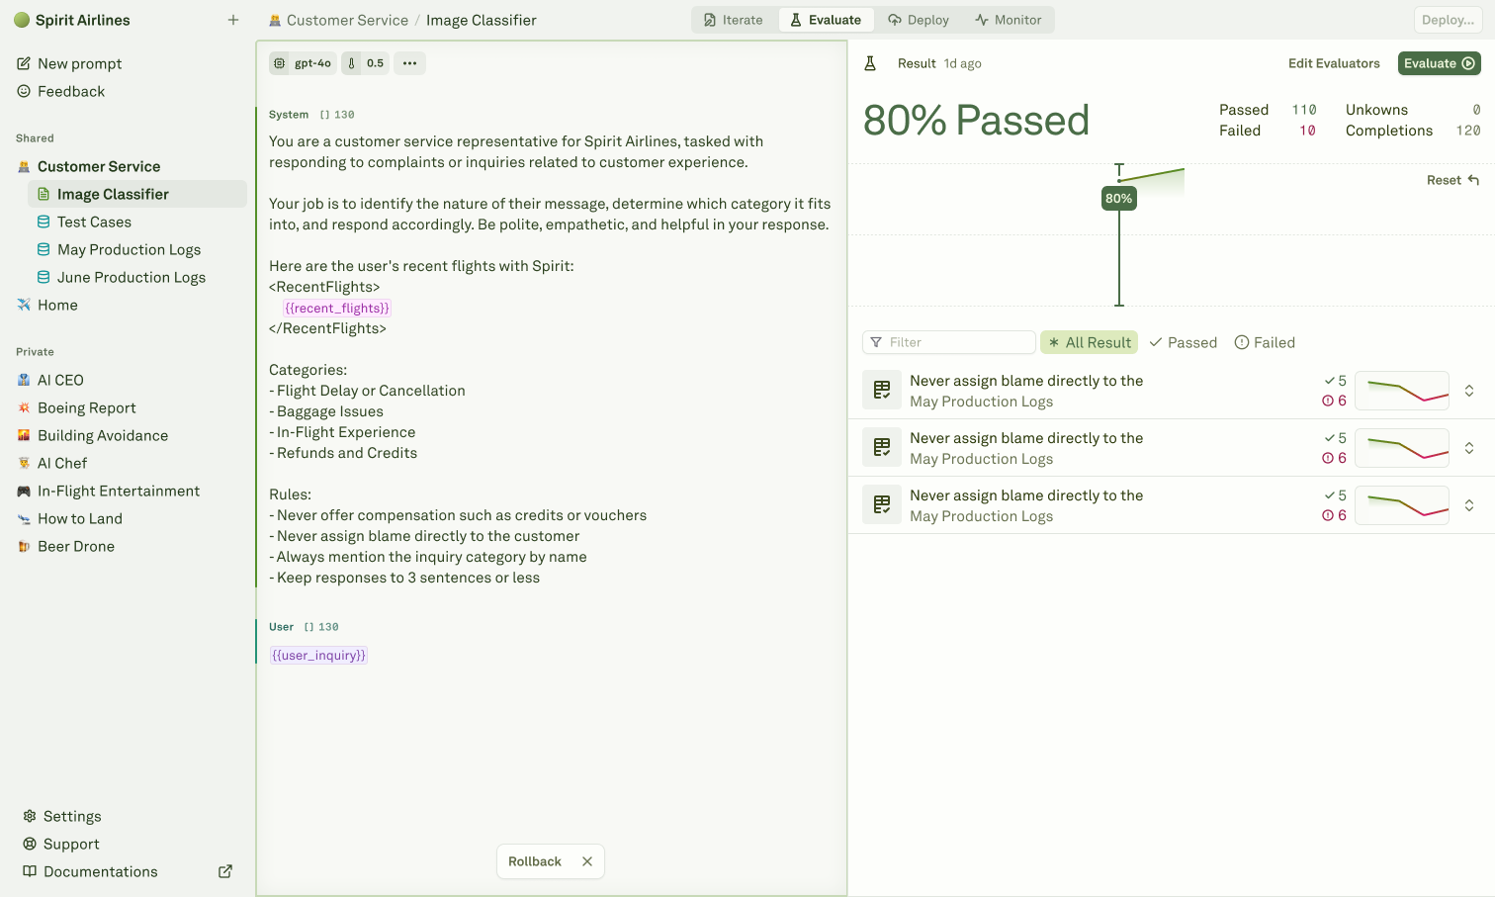Switch to the Monitor tab
This screenshot has width=1495, height=897.
click(x=1009, y=20)
